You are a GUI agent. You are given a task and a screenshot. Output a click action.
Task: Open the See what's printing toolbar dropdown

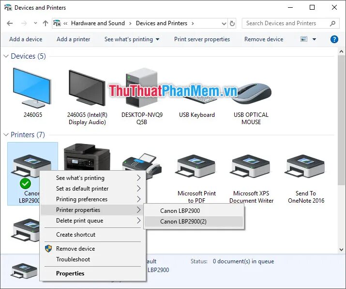158,39
